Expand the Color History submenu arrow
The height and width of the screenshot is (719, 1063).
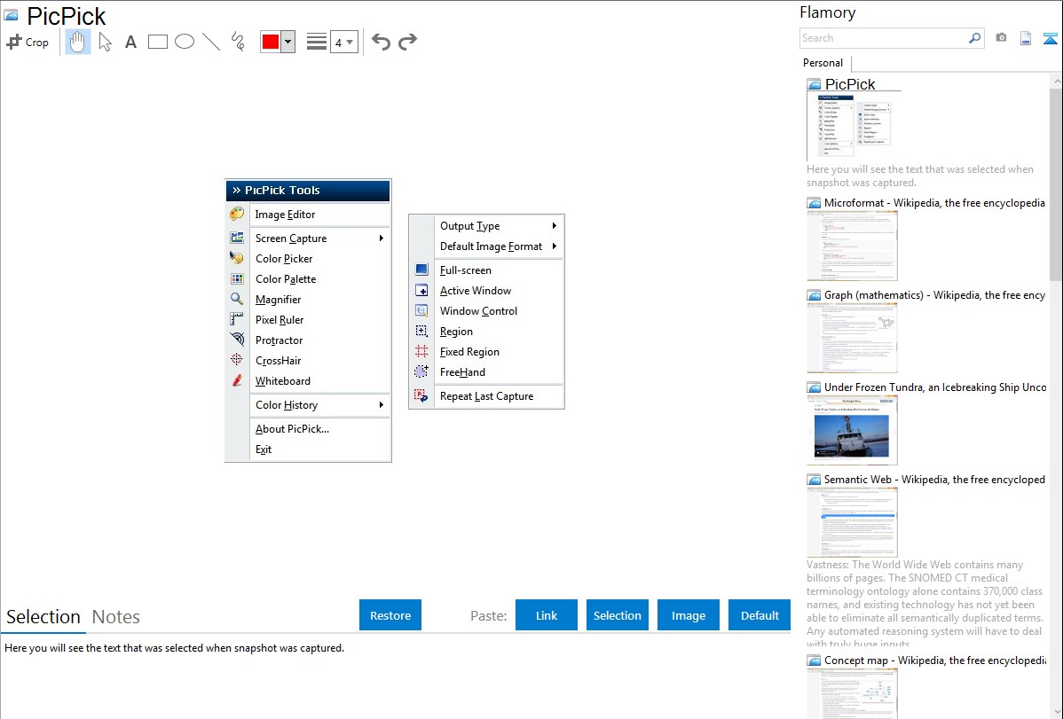click(x=382, y=404)
